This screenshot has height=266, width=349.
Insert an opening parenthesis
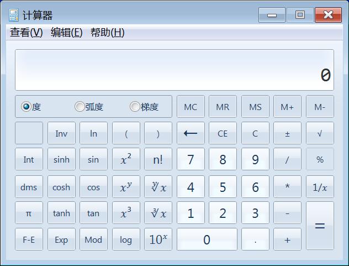(x=126, y=133)
